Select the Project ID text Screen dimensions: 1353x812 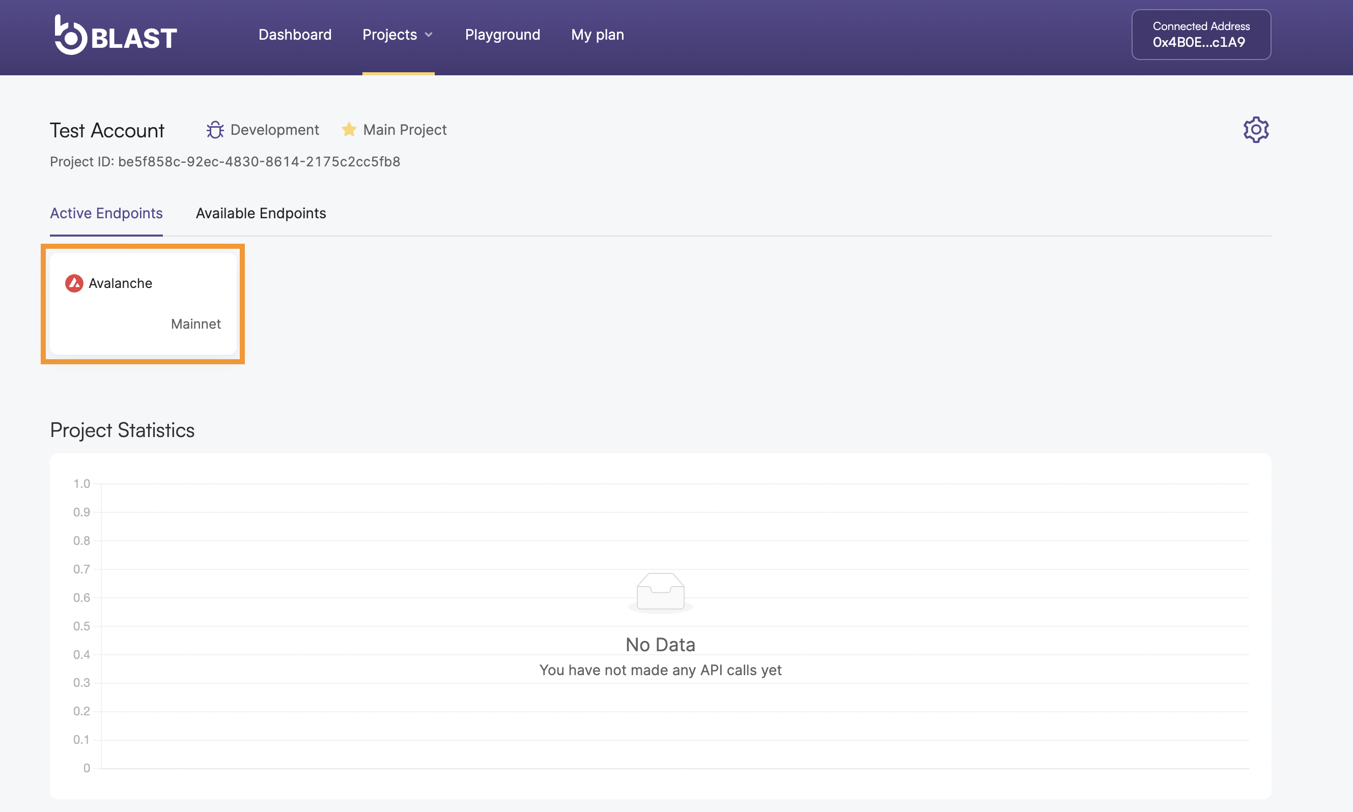(225, 162)
